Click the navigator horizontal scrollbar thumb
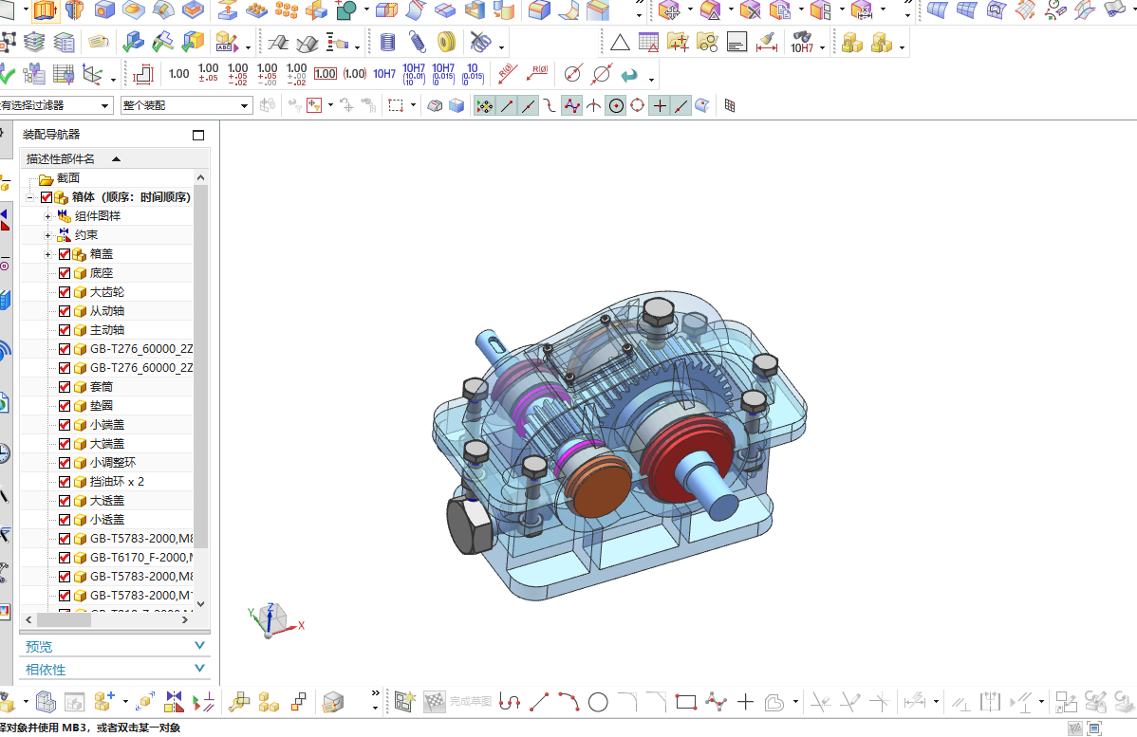 tap(64, 619)
